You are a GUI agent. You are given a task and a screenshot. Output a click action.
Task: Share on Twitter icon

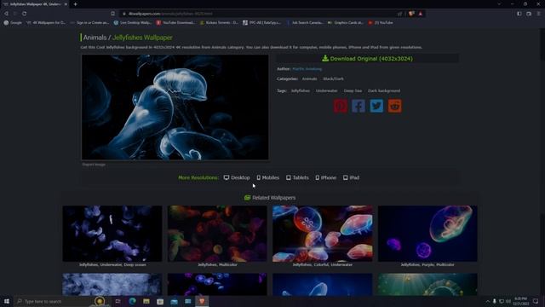tap(376, 106)
